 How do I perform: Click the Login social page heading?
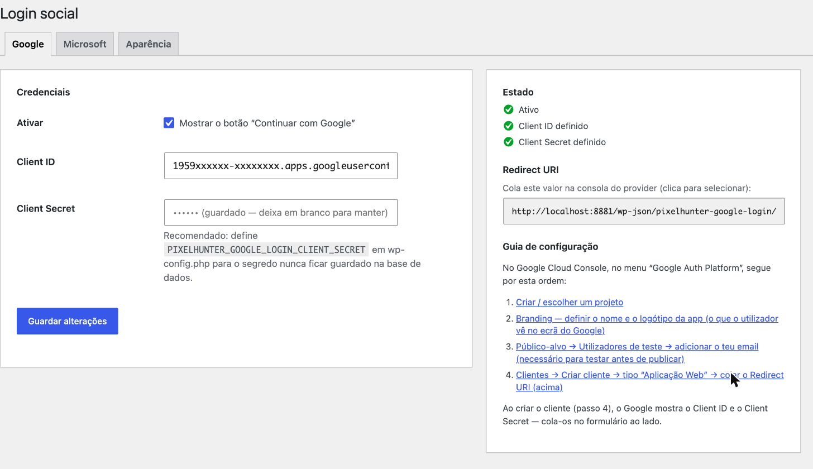[x=39, y=13]
